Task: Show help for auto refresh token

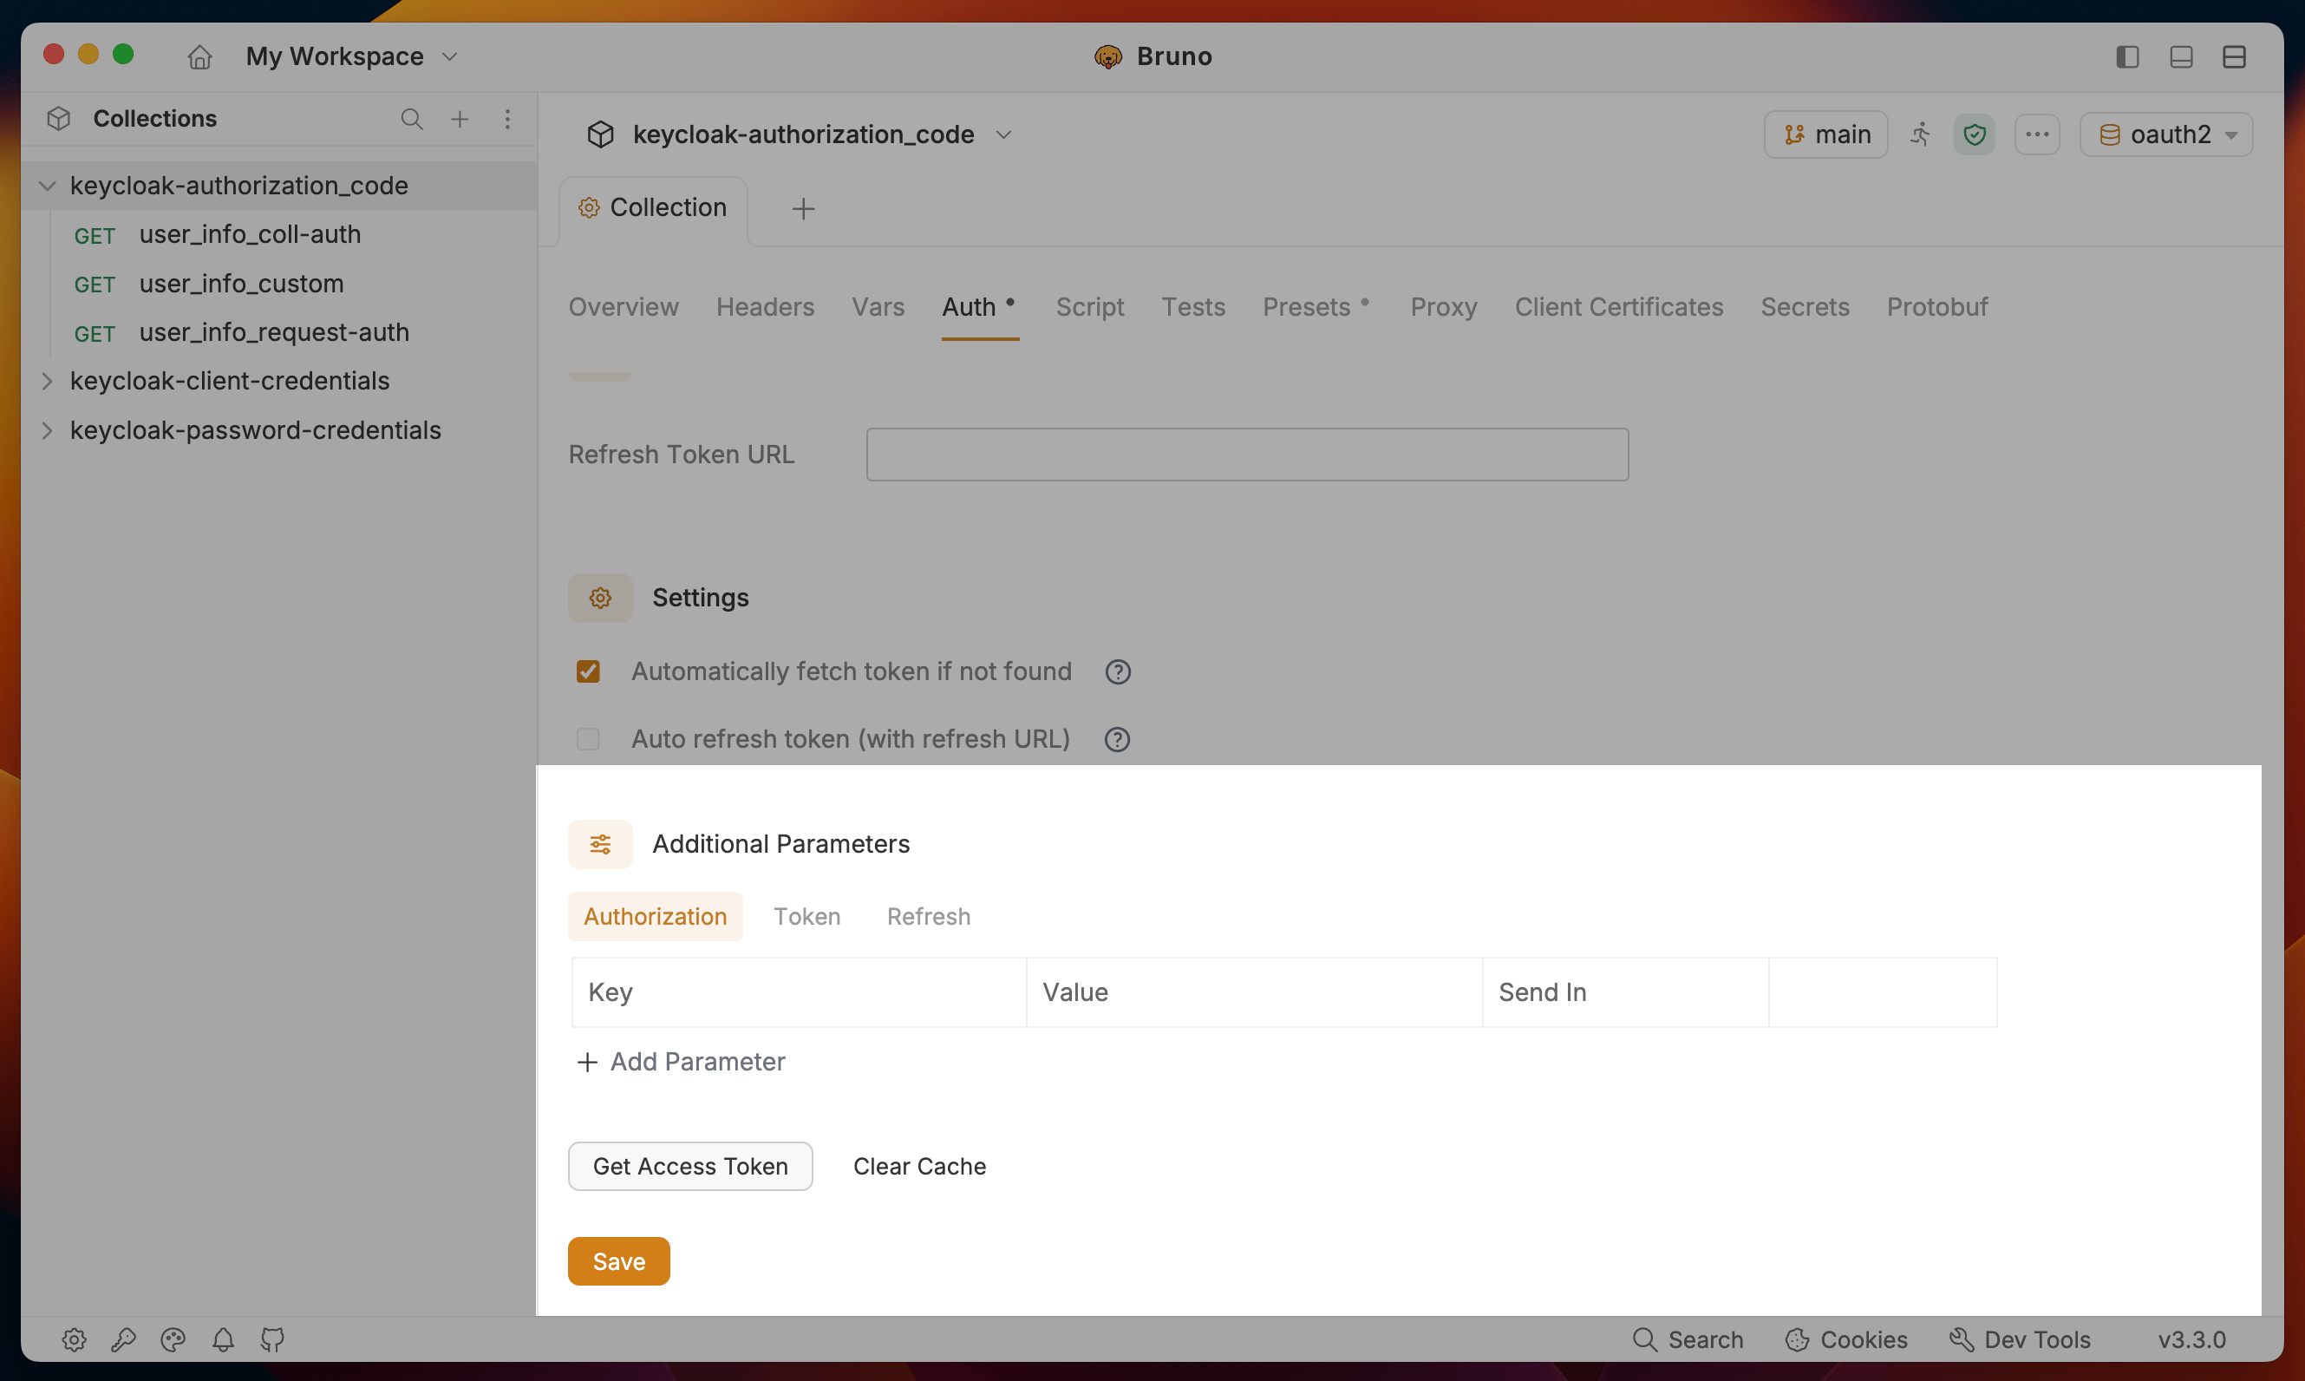Action: [x=1116, y=740]
